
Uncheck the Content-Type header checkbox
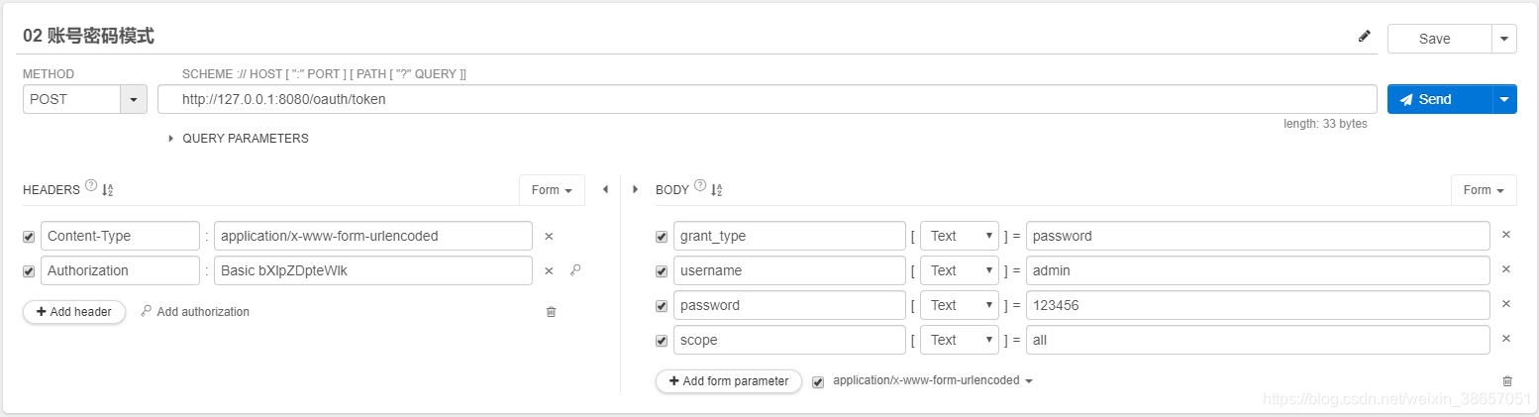coord(29,237)
